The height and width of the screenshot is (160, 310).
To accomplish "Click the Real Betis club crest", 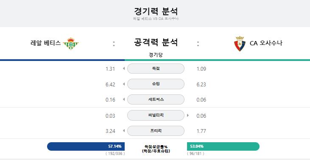I will point(71,44).
